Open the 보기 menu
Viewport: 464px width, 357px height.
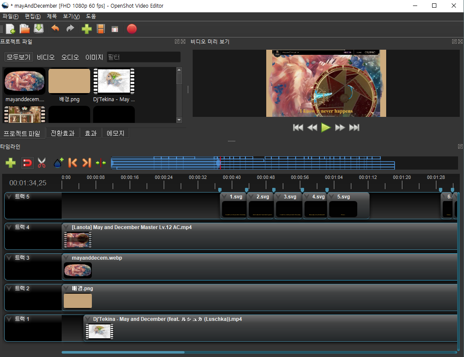pyautogui.click(x=71, y=16)
